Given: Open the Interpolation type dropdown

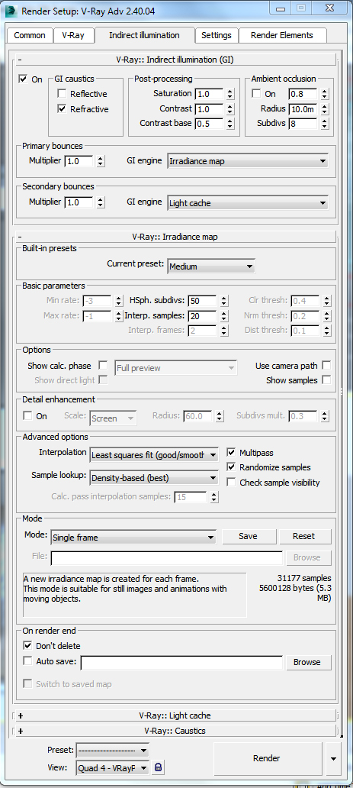Looking at the screenshot, I should click(154, 455).
